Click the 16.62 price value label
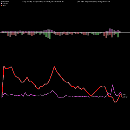 coord(125,97)
